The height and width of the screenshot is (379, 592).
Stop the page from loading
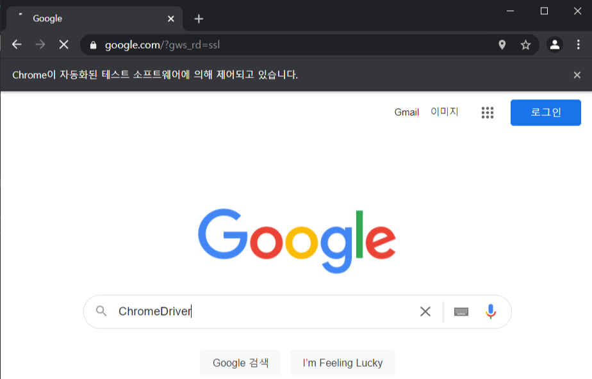tap(64, 45)
